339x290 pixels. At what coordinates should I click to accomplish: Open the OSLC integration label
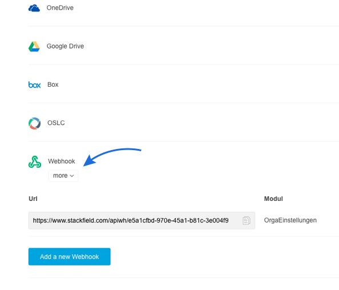(56, 123)
